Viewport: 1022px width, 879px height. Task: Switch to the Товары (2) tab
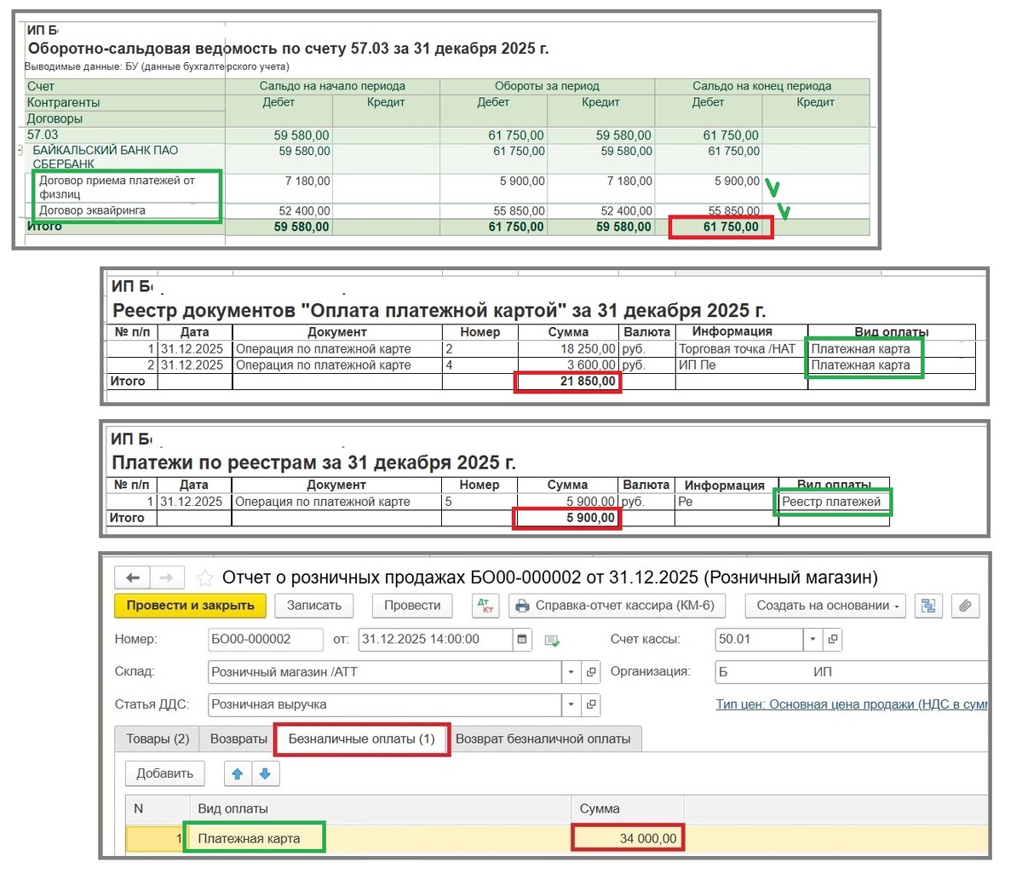click(158, 738)
